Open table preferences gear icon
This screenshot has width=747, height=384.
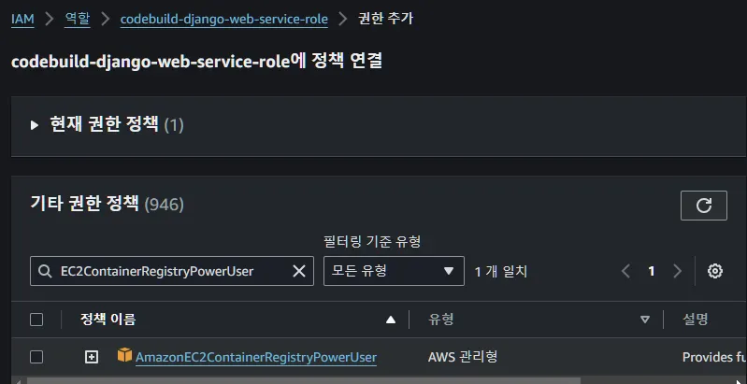pos(714,271)
